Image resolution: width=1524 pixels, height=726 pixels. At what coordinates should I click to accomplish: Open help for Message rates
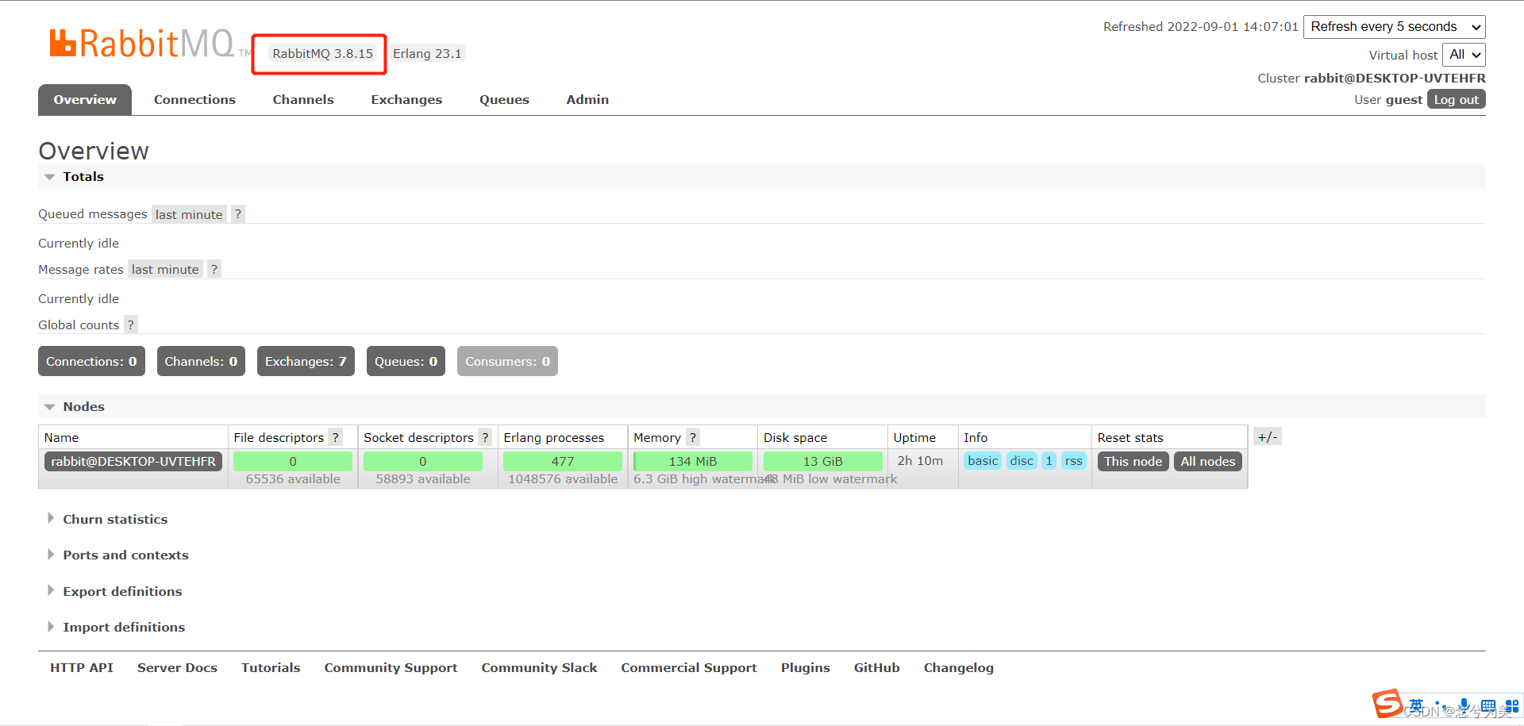pos(214,270)
